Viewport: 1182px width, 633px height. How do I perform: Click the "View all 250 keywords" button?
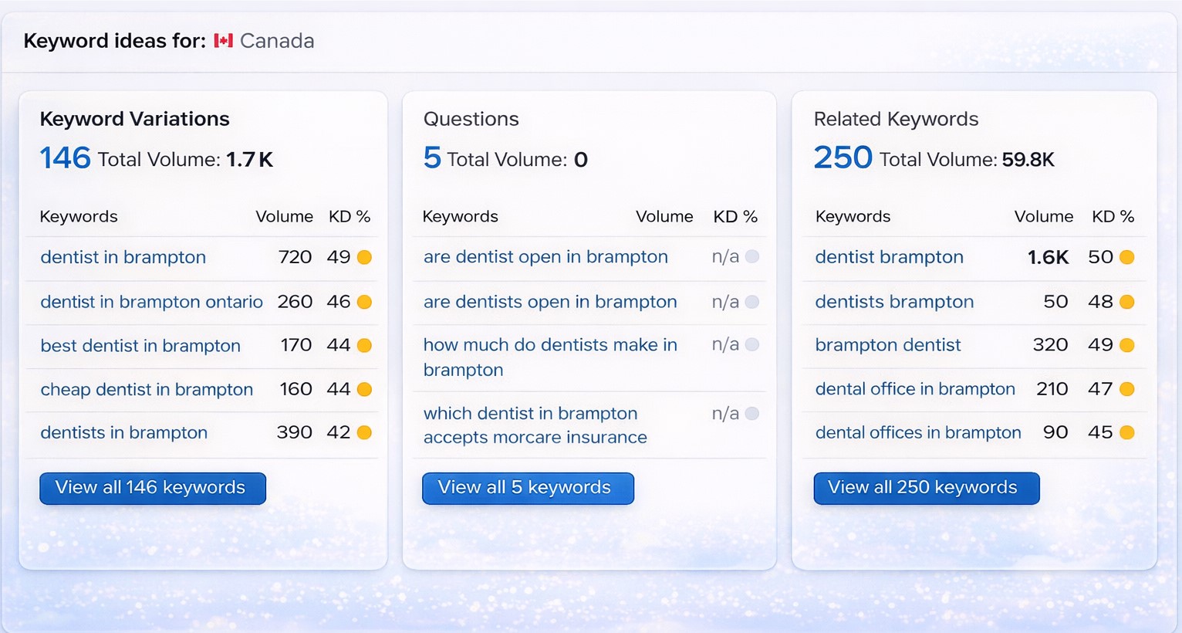coord(925,488)
